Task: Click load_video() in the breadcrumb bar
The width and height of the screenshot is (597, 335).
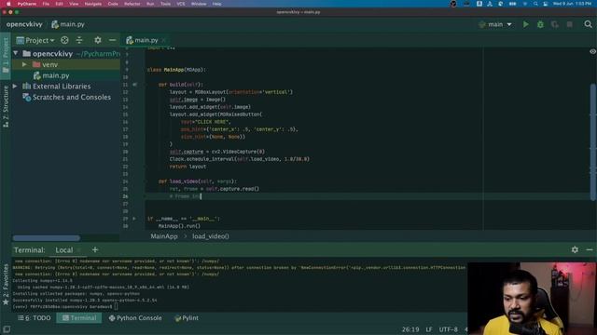Action: click(211, 236)
